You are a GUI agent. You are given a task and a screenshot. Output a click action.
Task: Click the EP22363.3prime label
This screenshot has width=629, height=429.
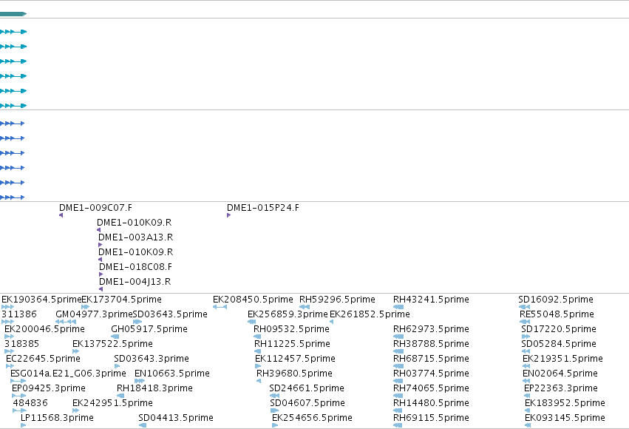click(x=561, y=388)
